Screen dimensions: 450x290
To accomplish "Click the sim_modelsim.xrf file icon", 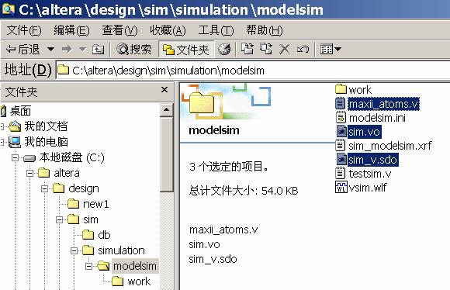I will point(341,145).
